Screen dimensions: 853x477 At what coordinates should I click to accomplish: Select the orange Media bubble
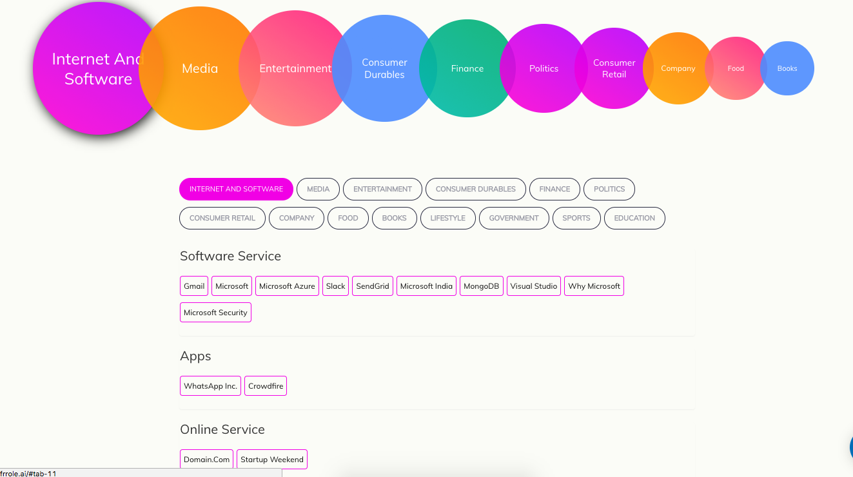[x=200, y=68]
